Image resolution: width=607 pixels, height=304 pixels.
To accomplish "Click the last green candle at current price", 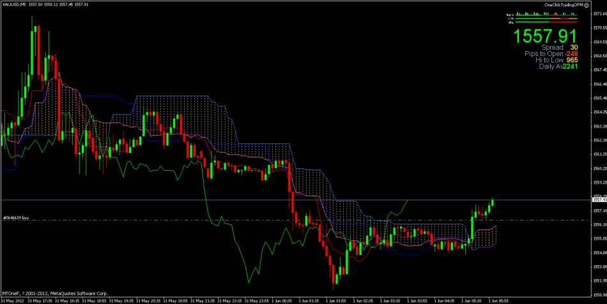I will point(493,203).
